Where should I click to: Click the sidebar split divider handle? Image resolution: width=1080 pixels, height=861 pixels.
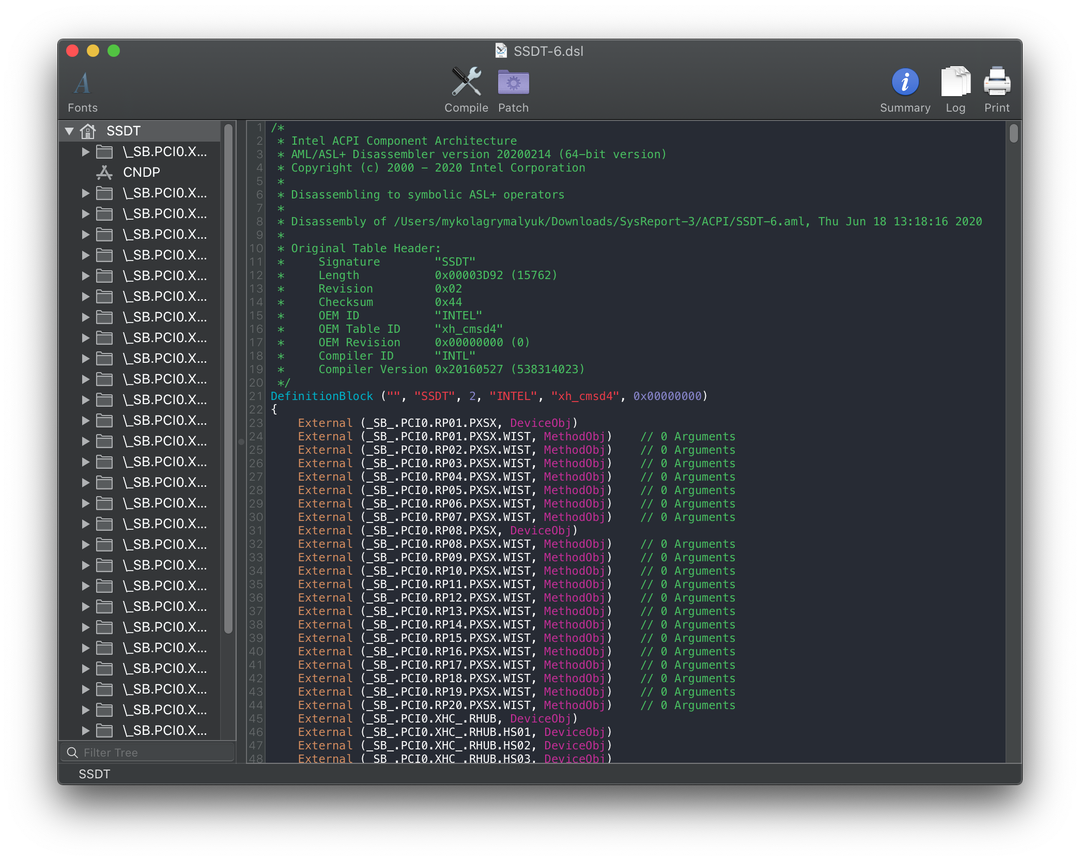(241, 442)
